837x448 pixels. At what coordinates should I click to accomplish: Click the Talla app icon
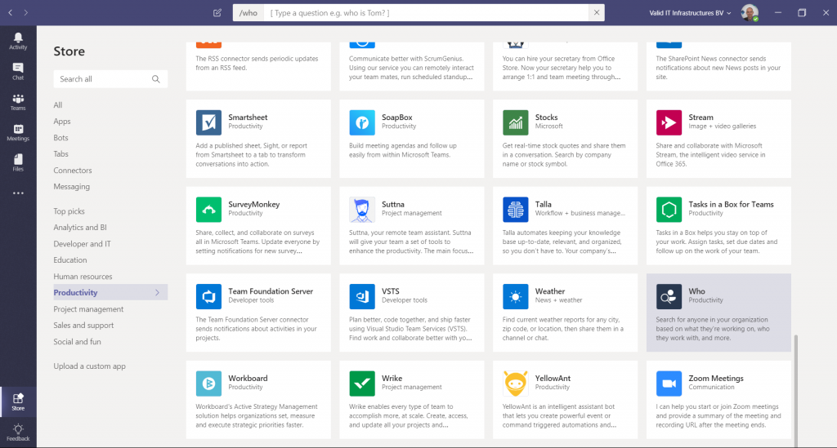pyautogui.click(x=515, y=210)
